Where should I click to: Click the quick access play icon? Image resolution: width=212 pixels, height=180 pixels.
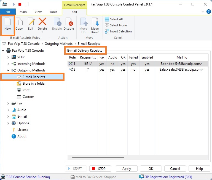click(x=14, y=4)
